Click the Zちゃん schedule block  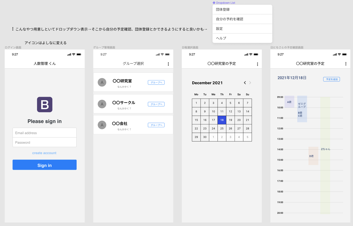click(x=325, y=155)
